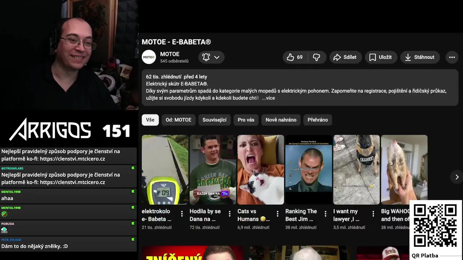Open options menu for I want my lawyer
Image resolution: width=463 pixels, height=260 pixels.
click(373, 214)
